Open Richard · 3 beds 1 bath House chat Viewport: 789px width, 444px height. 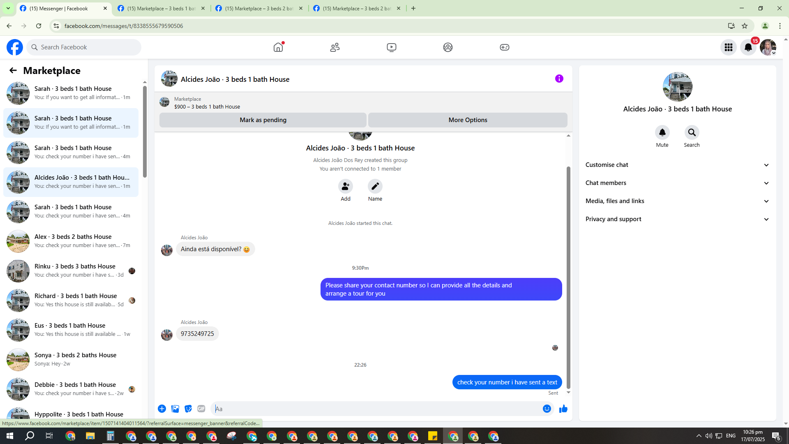(x=71, y=300)
